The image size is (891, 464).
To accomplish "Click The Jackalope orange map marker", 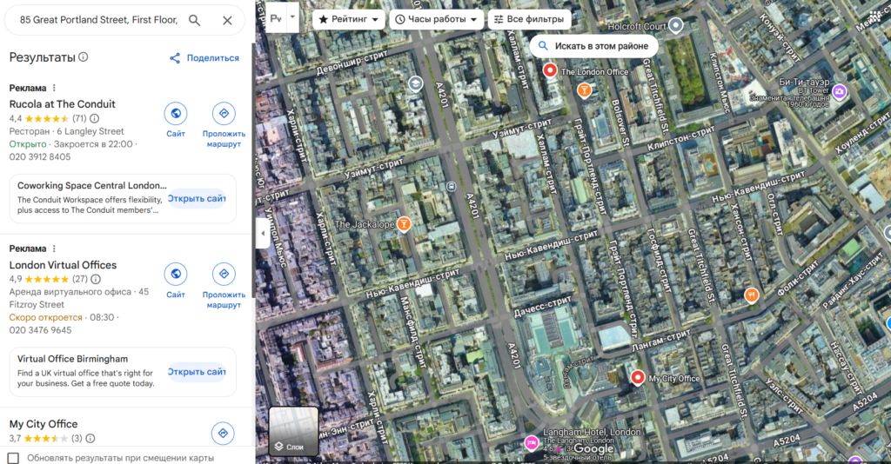I will point(404,224).
